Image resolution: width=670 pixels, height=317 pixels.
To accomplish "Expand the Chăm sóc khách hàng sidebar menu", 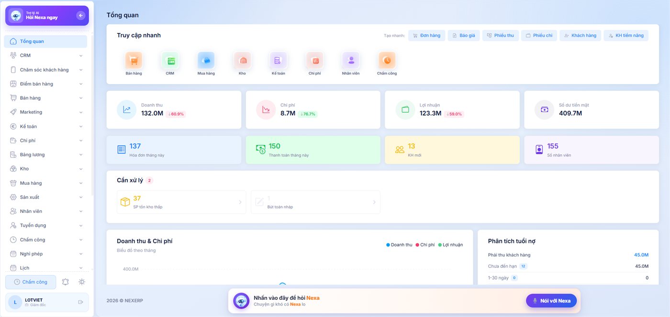I will point(46,70).
